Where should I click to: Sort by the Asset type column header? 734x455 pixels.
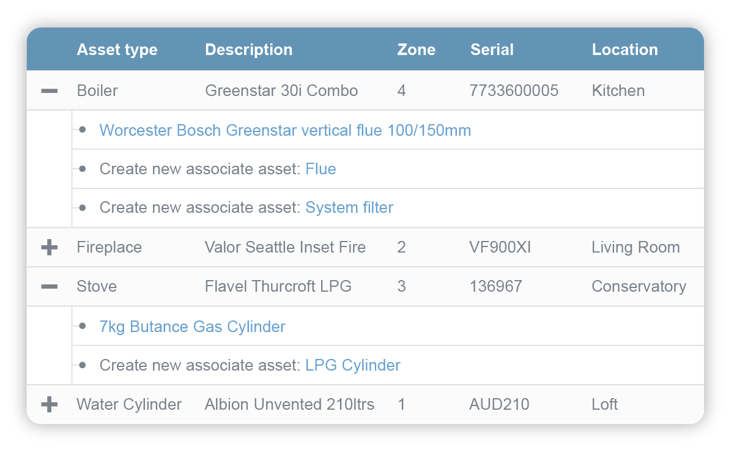tap(117, 50)
